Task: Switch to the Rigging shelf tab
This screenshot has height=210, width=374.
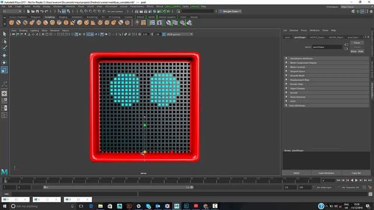Action: [x=63, y=17]
